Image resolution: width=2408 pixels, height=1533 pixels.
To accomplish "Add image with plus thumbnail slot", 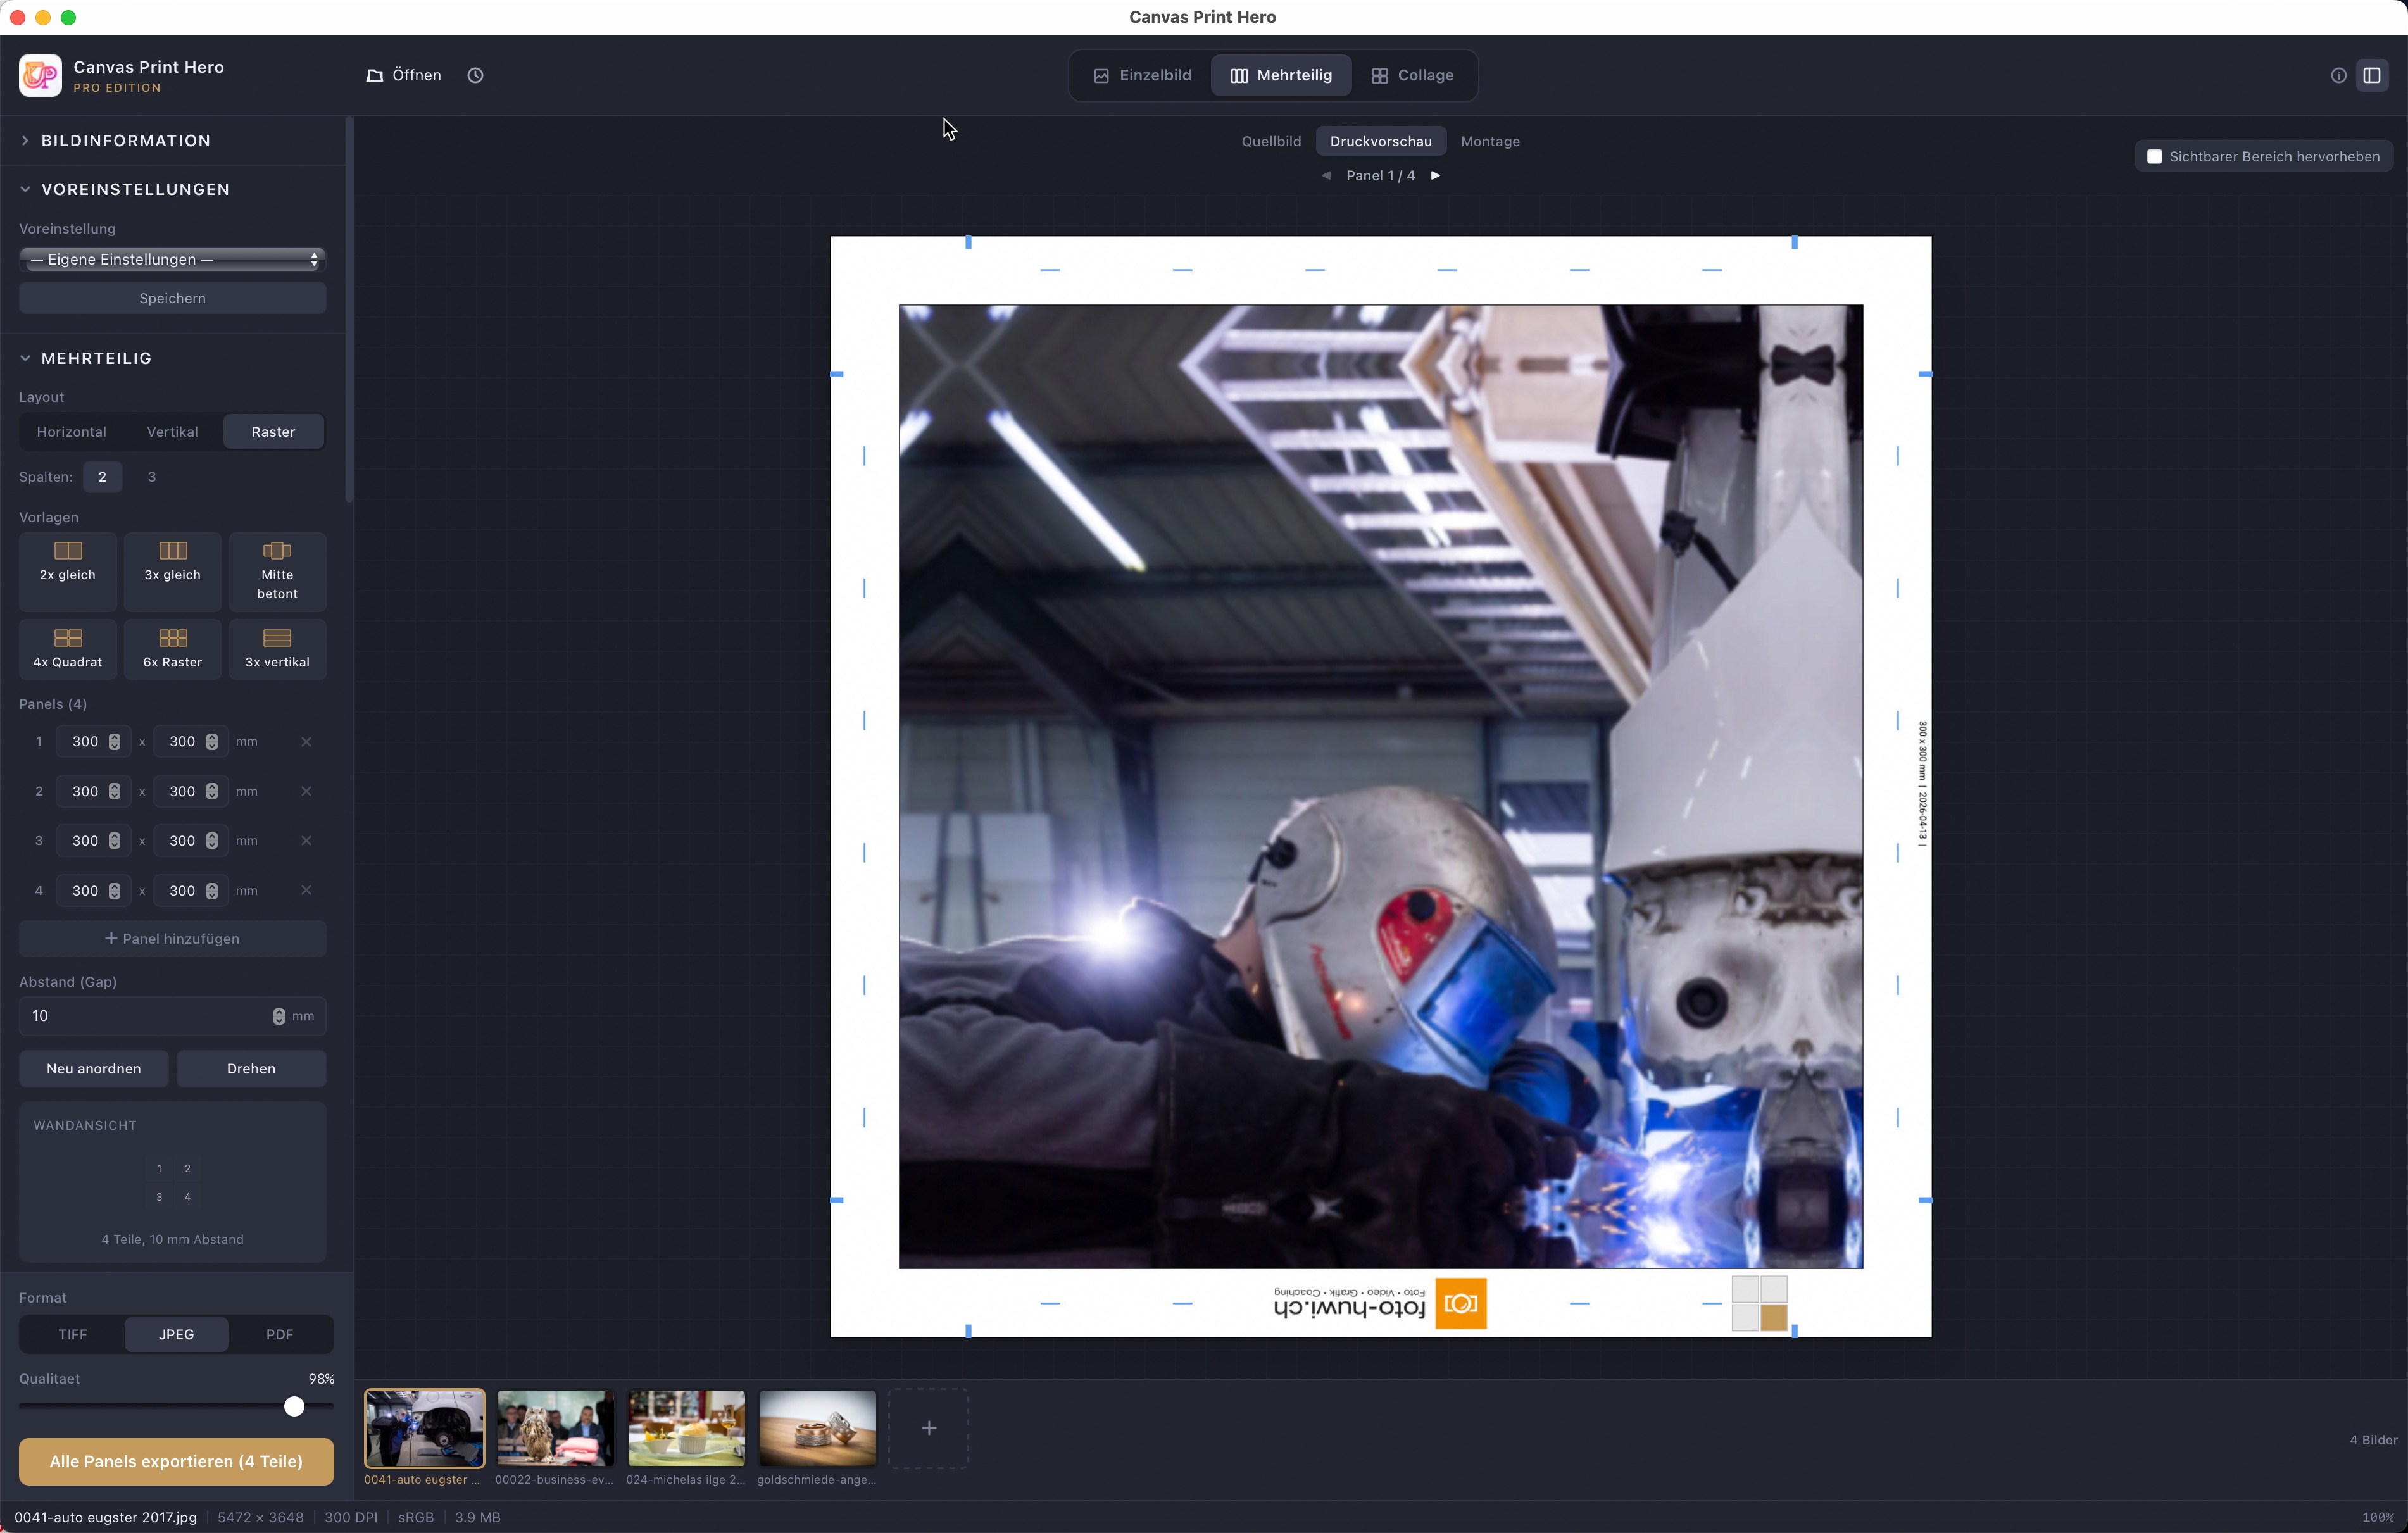I will coord(928,1428).
